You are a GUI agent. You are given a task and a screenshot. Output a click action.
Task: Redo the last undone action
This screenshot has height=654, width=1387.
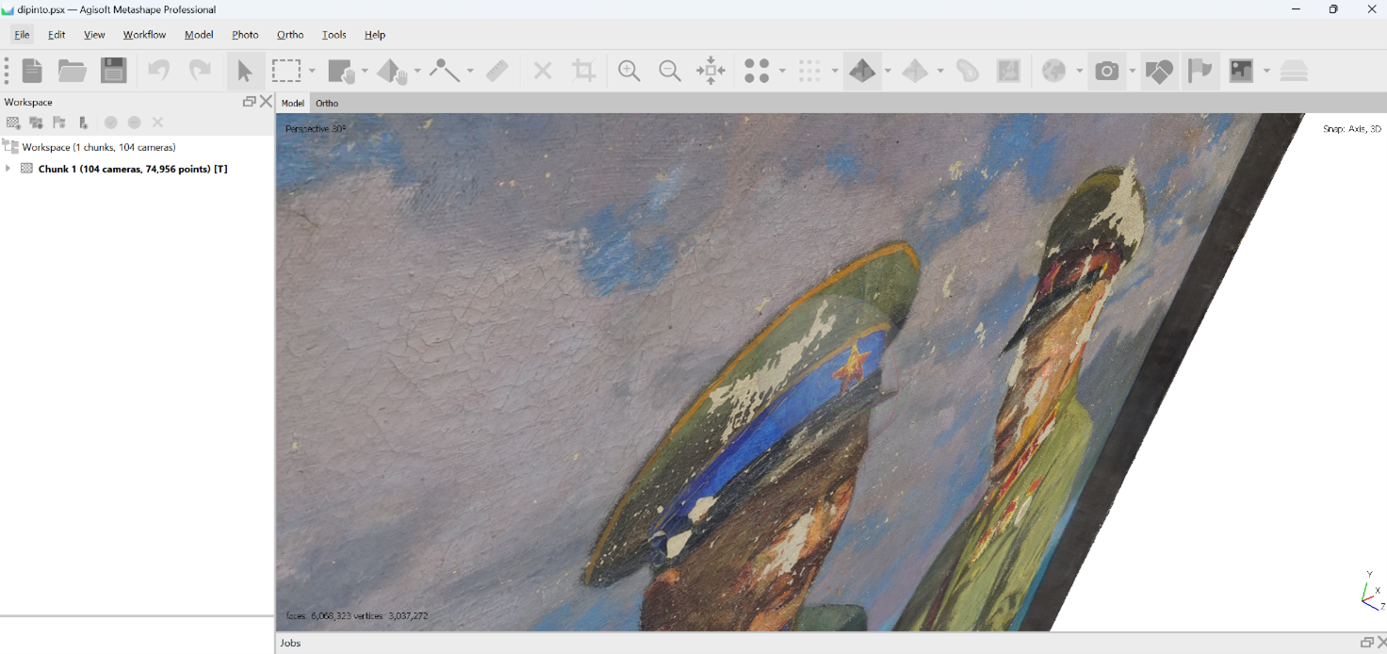pyautogui.click(x=200, y=71)
